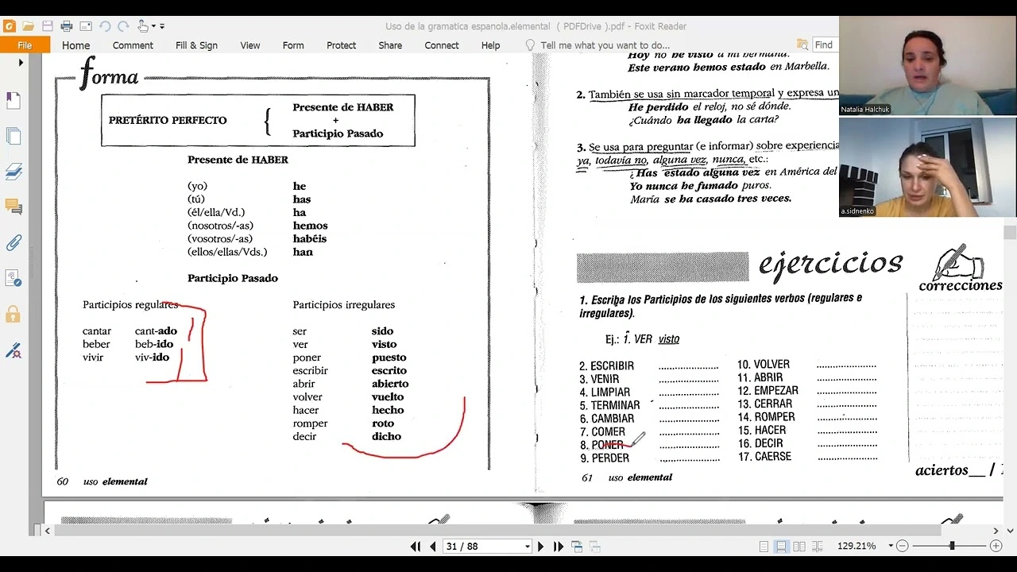Viewport: 1017px width, 572px height.
Task: Click the zoom in plus button
Action: [x=996, y=547]
